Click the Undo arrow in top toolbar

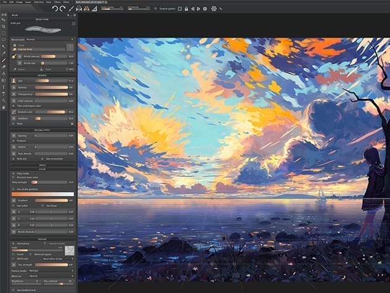tap(56, 9)
